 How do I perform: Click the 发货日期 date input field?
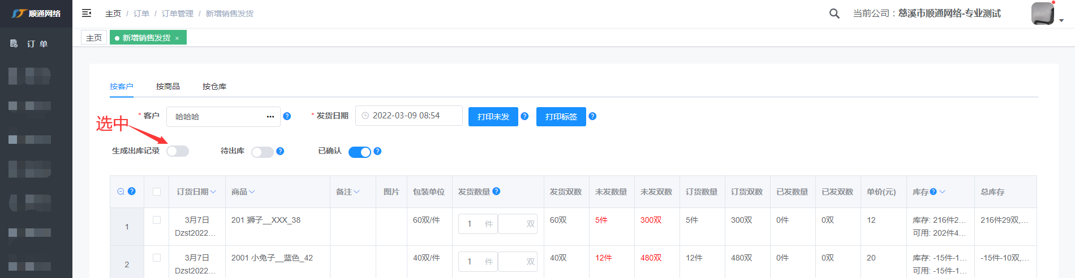(408, 116)
